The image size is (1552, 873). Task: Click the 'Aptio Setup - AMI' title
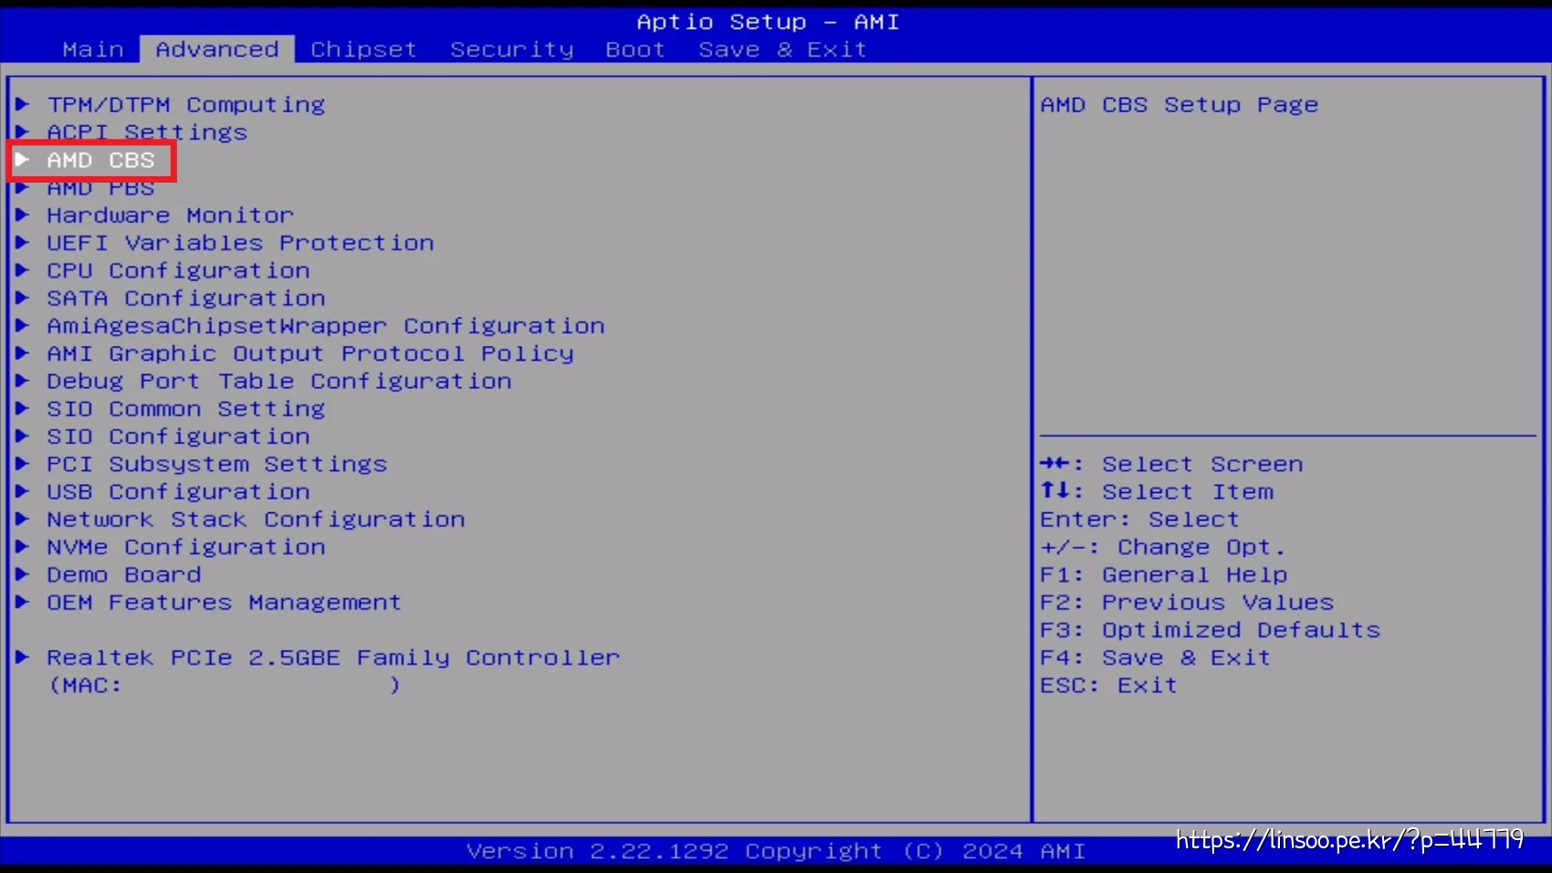pyautogui.click(x=768, y=22)
